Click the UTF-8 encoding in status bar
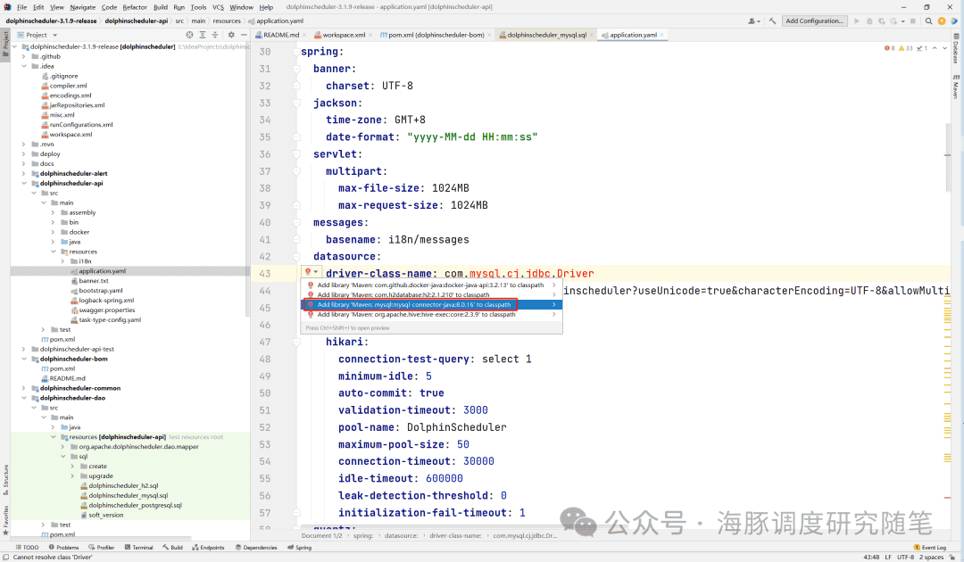964x562 pixels. pyautogui.click(x=905, y=557)
